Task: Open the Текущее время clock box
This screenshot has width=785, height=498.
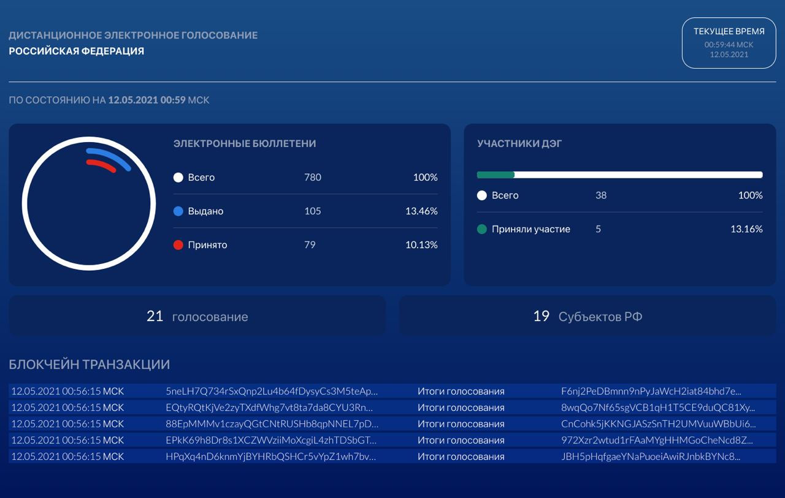Action: pyautogui.click(x=729, y=43)
